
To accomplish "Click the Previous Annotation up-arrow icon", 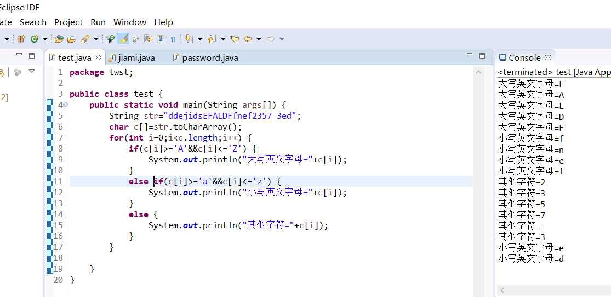I will [x=212, y=38].
